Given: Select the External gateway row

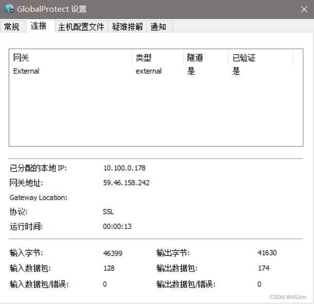Looking at the screenshot, I should click(x=156, y=71).
